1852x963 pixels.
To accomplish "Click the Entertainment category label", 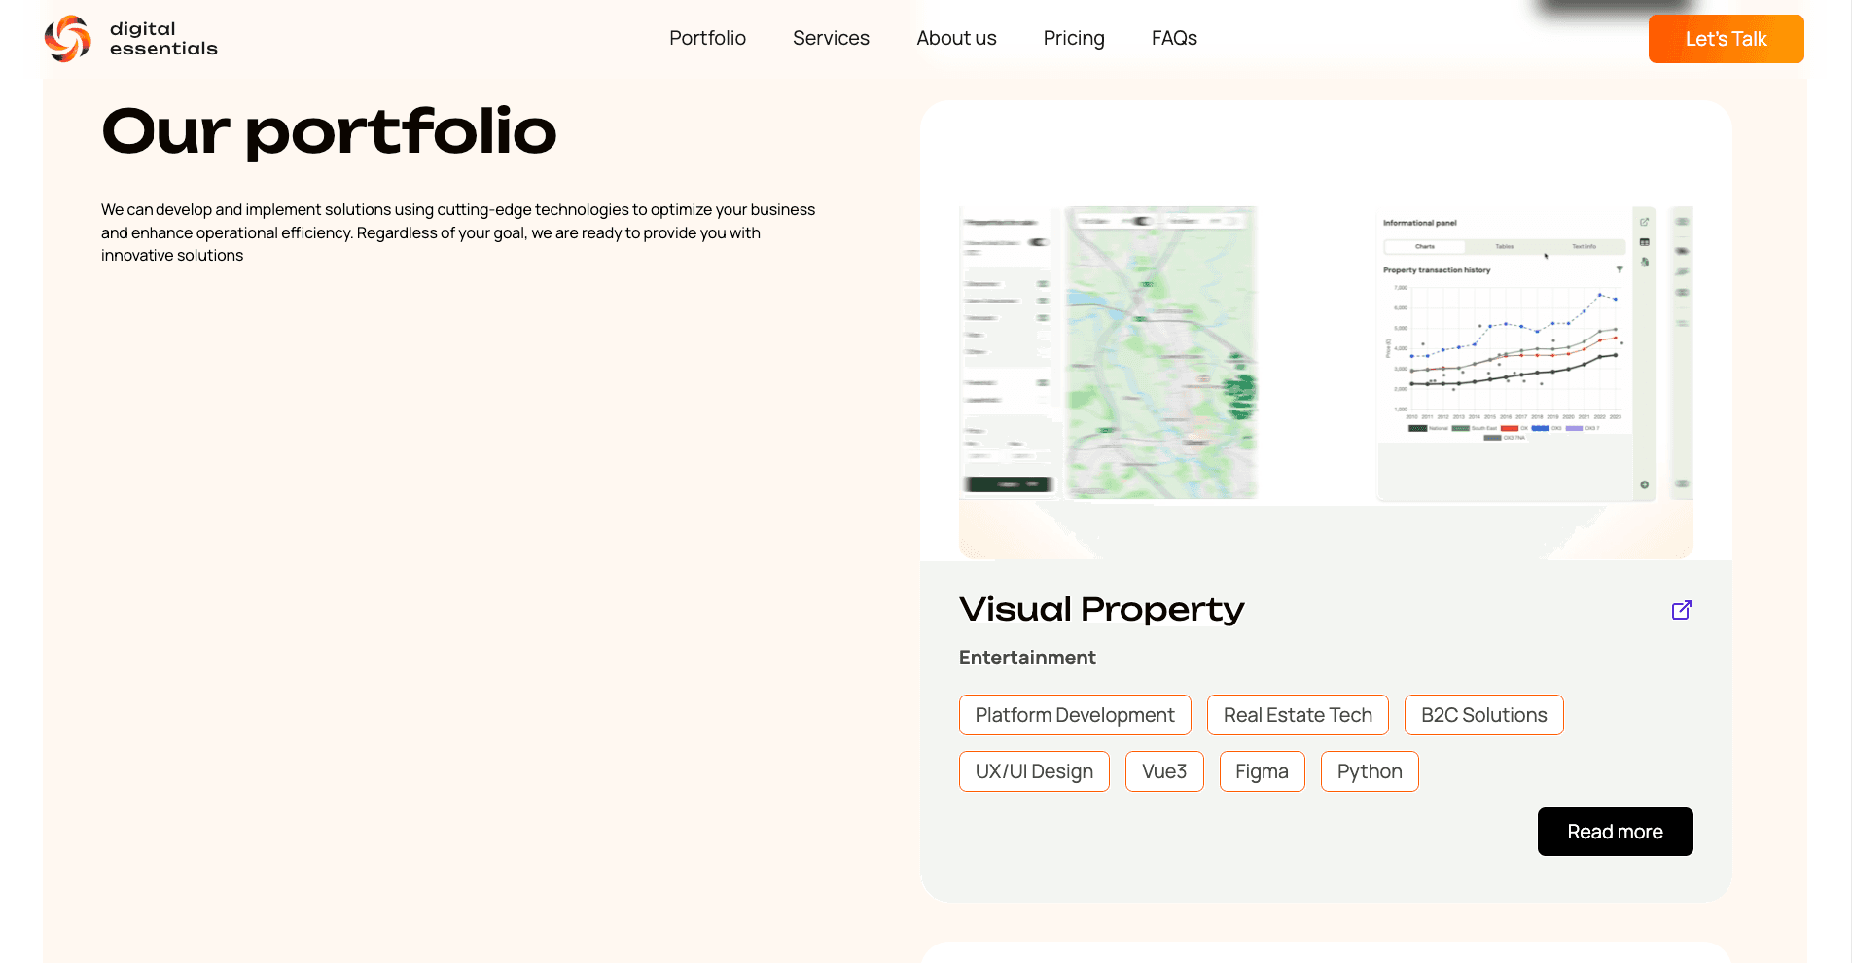I will pyautogui.click(x=1027, y=658).
